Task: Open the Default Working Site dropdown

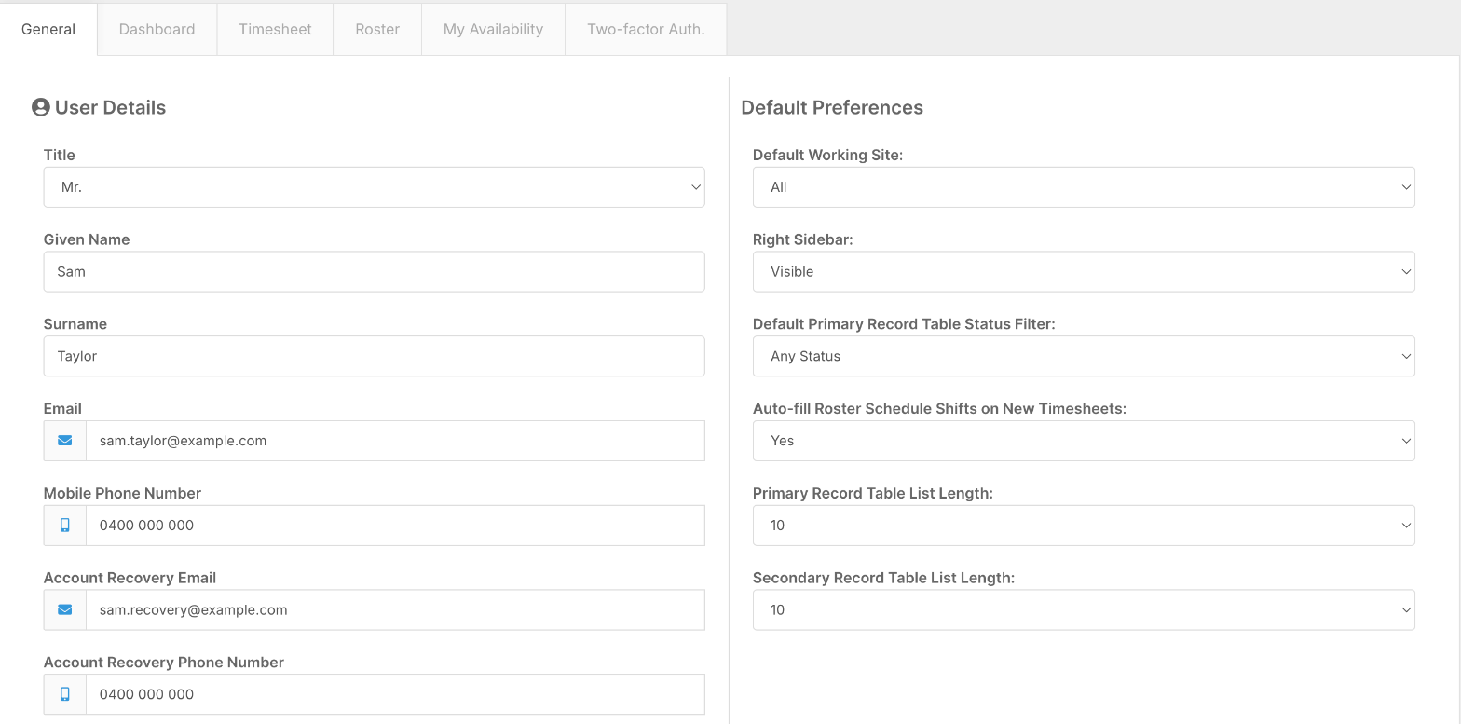Action: click(1084, 187)
